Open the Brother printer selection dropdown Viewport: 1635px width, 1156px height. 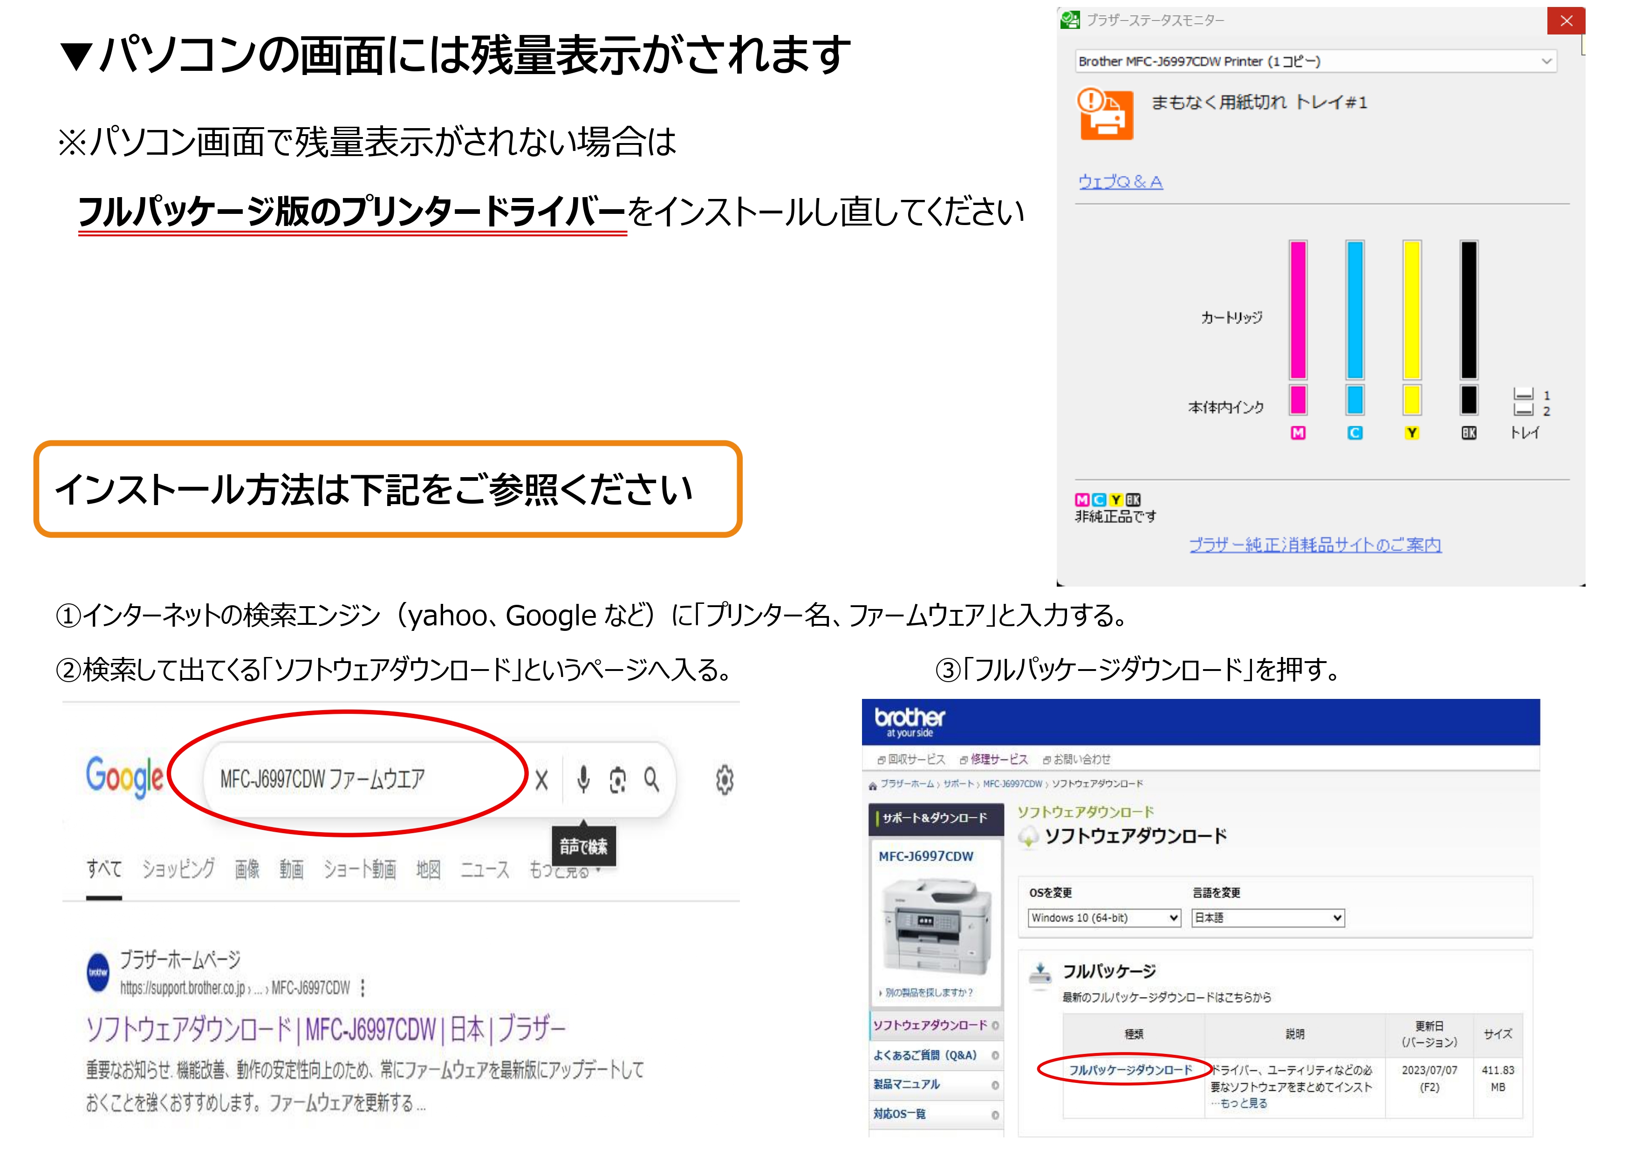tap(1315, 61)
